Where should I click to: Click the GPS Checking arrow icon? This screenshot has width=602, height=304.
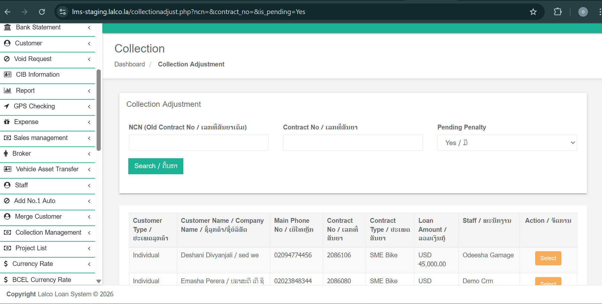(x=7, y=106)
